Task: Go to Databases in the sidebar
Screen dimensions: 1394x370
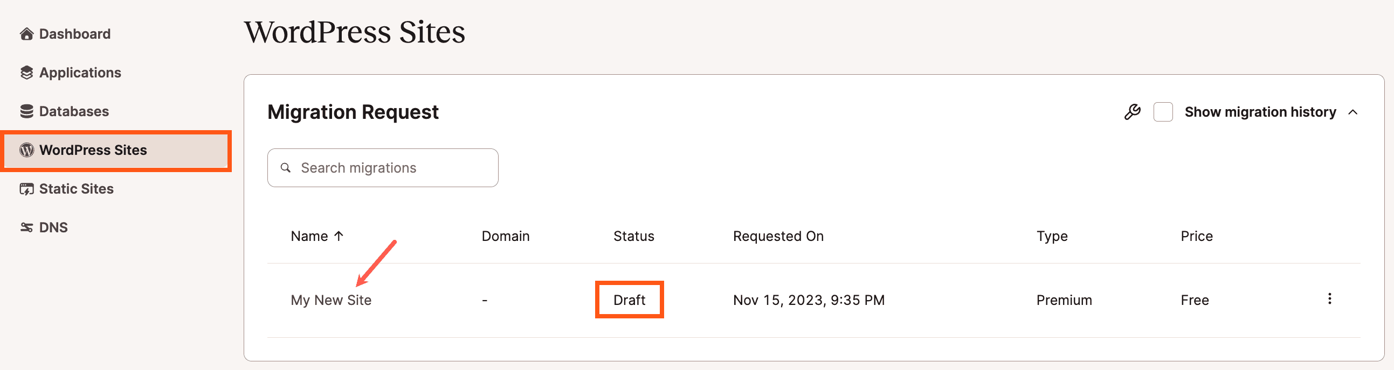Action: pyautogui.click(x=74, y=111)
